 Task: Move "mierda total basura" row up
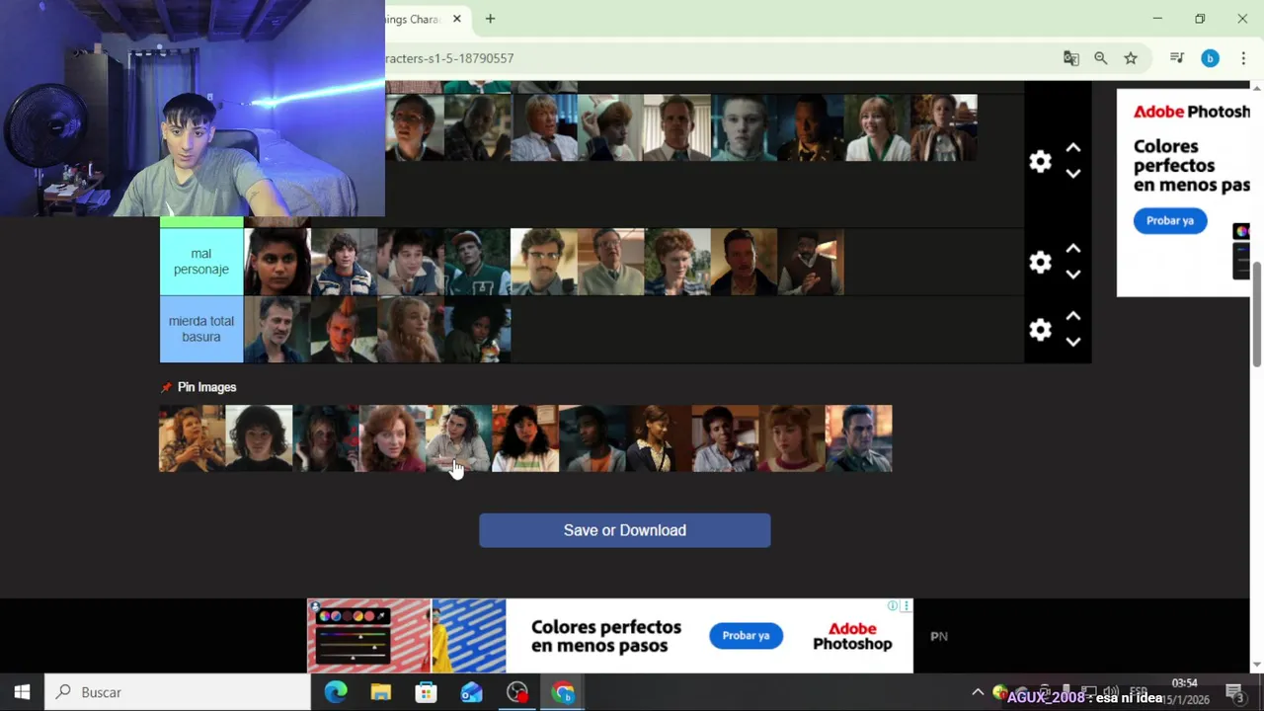tap(1073, 316)
